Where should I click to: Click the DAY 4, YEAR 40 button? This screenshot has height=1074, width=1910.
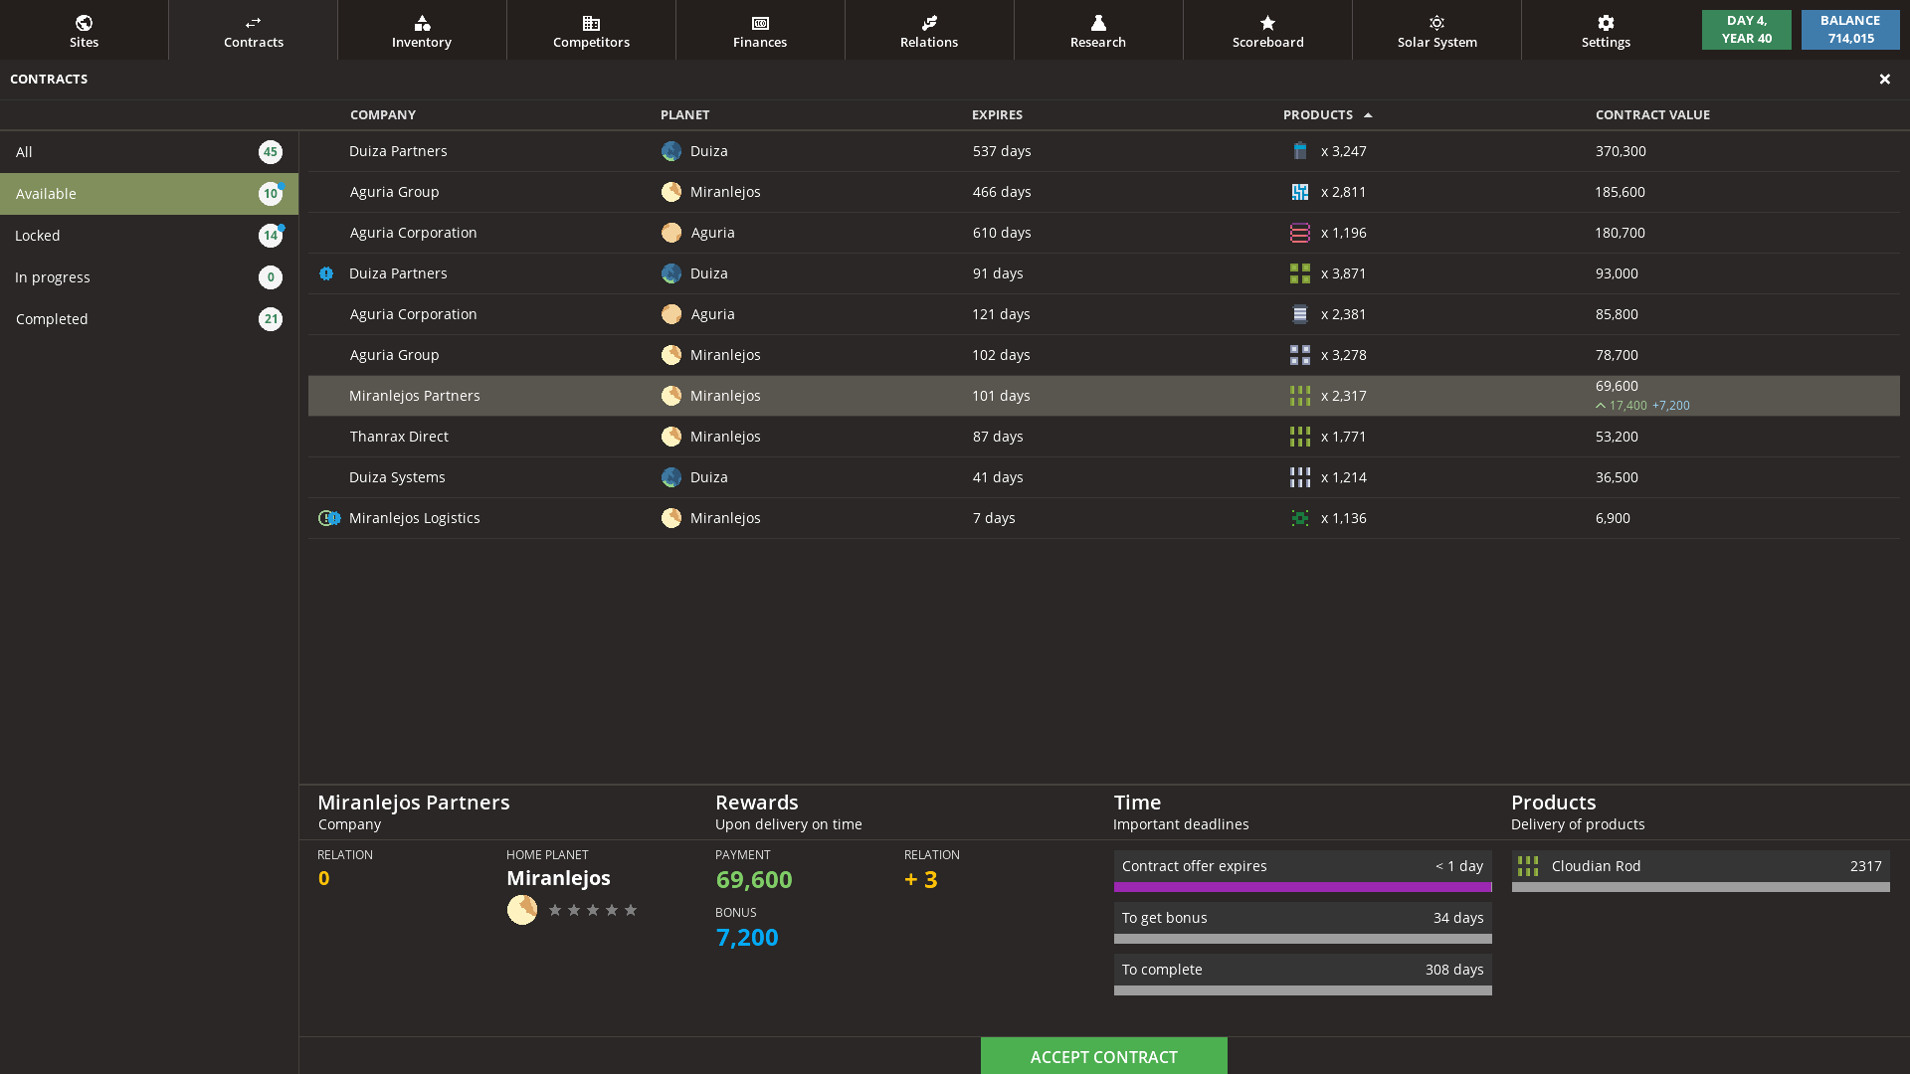[x=1746, y=29]
